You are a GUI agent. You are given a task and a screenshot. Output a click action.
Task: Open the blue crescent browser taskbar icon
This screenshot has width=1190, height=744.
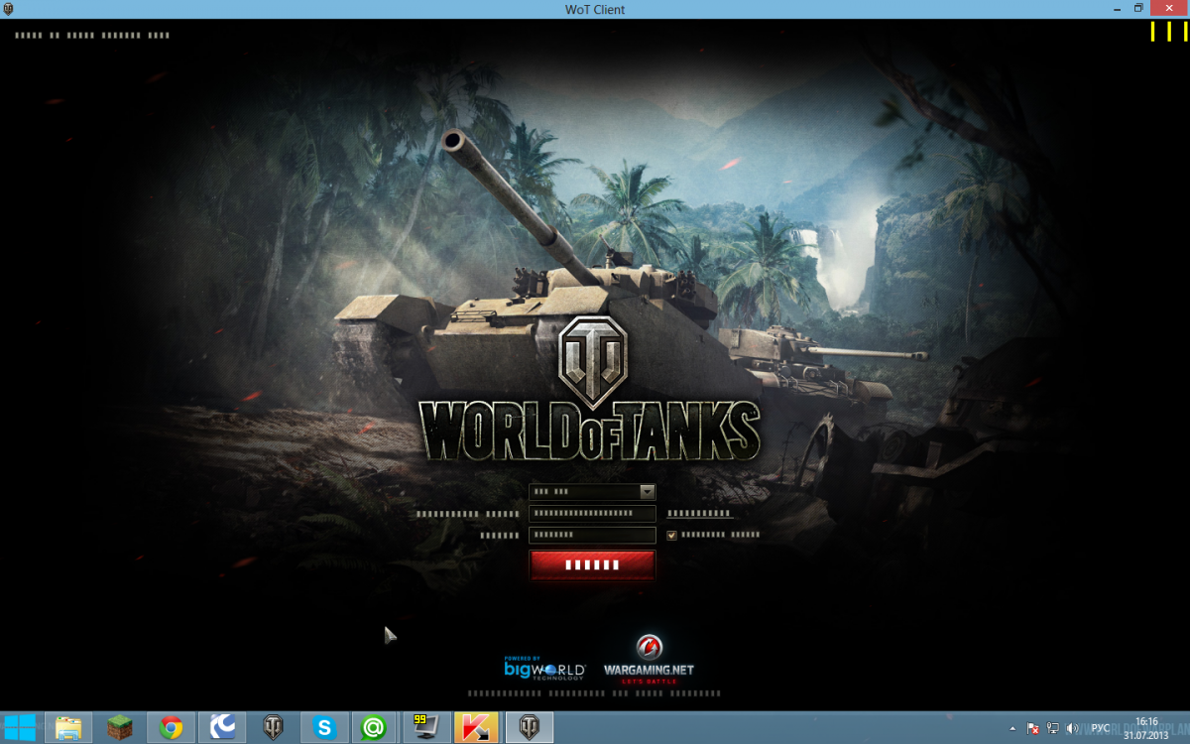(222, 727)
